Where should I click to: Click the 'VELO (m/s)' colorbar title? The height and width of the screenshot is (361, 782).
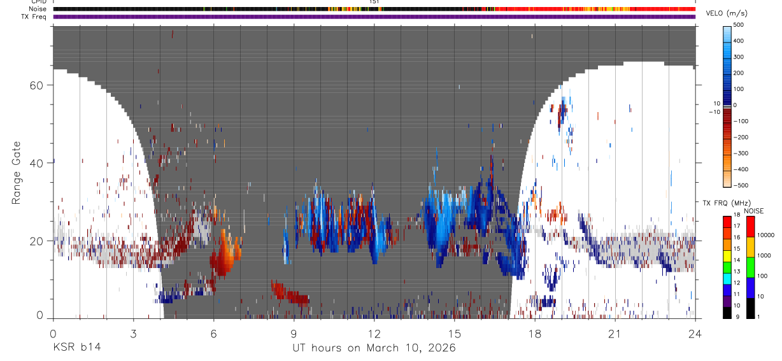(725, 14)
